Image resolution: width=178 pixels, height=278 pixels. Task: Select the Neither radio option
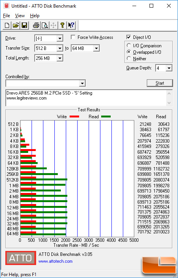[x=129, y=58]
